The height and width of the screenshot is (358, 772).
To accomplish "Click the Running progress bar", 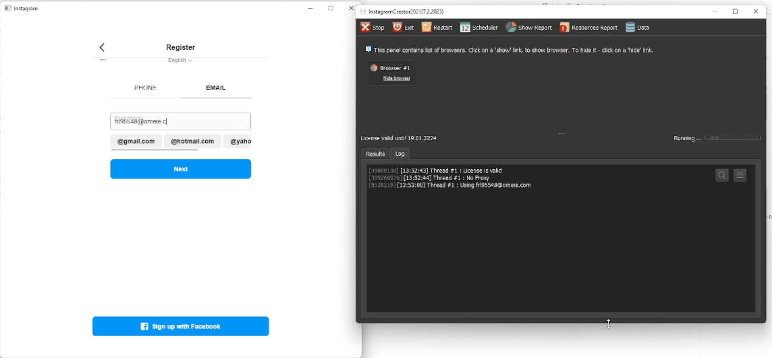I will pos(732,138).
